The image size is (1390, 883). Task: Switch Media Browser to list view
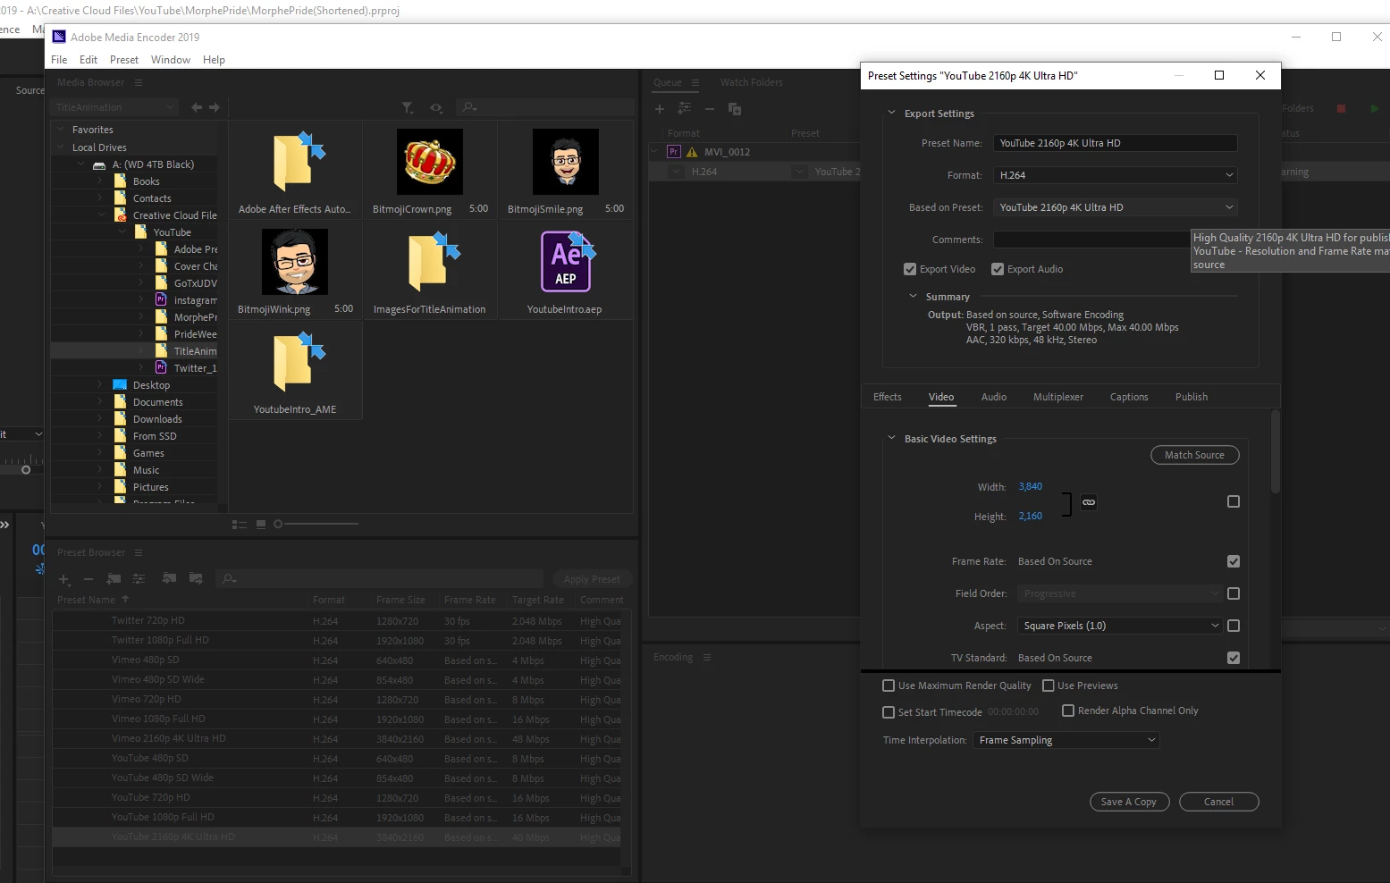click(240, 524)
